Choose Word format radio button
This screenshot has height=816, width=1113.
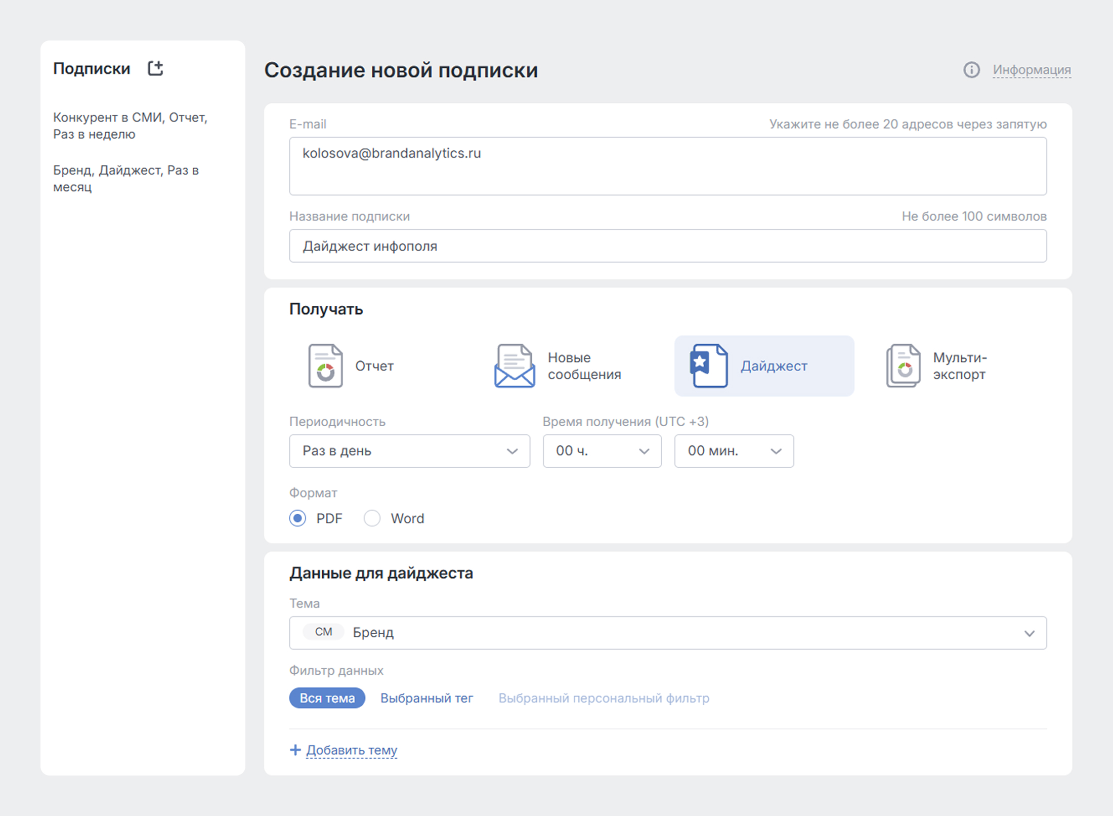(372, 518)
